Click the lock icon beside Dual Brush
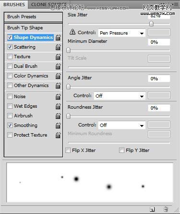The height and width of the screenshot is (214, 180). (58, 66)
